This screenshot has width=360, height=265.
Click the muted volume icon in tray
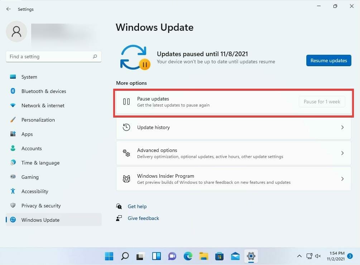[x=318, y=256]
